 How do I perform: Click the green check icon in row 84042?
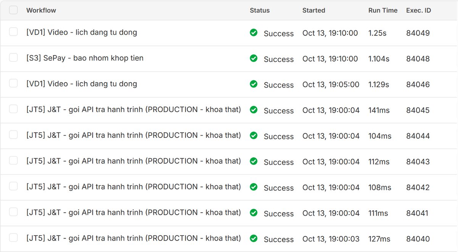pyautogui.click(x=253, y=187)
